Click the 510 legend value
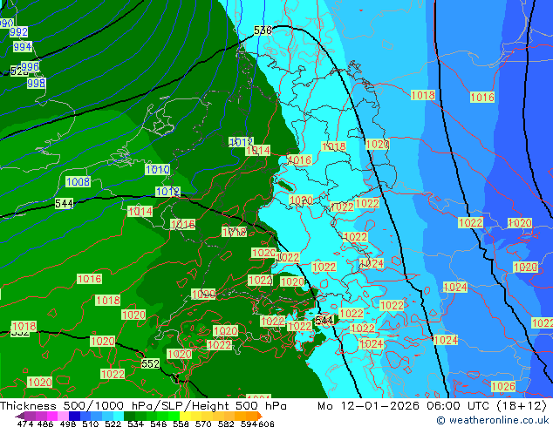The width and height of the screenshot is (553, 427). tap(91, 424)
